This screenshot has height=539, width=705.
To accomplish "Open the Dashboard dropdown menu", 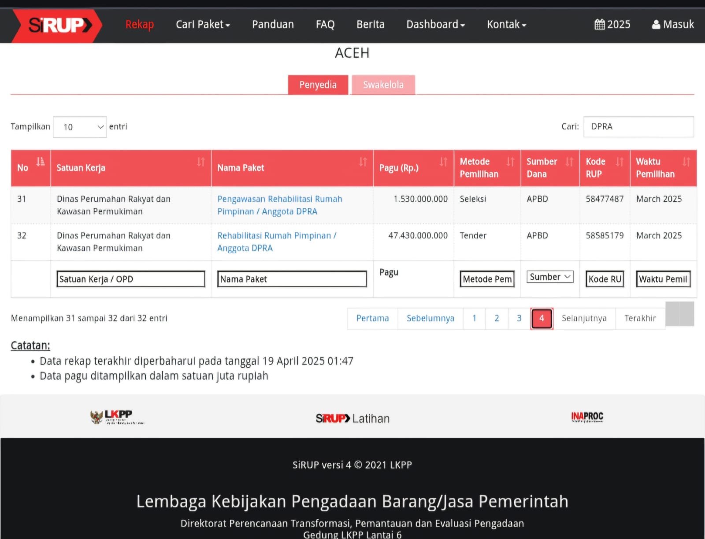I will [435, 25].
